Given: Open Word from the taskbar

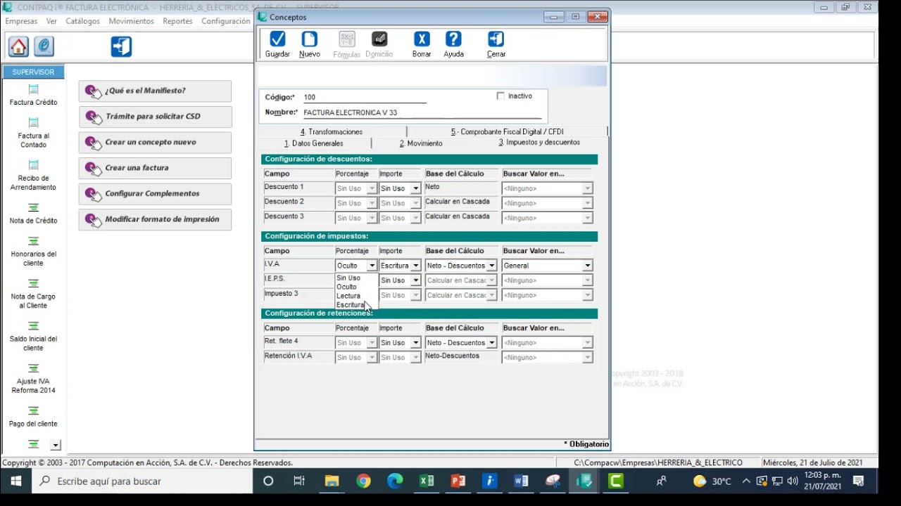Looking at the screenshot, I should (521, 481).
